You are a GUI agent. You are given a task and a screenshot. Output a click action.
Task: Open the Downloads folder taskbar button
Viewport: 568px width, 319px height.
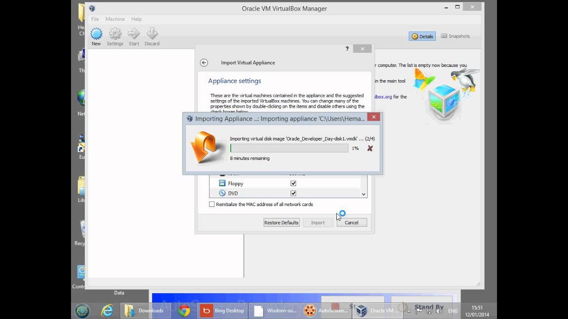[x=146, y=311]
